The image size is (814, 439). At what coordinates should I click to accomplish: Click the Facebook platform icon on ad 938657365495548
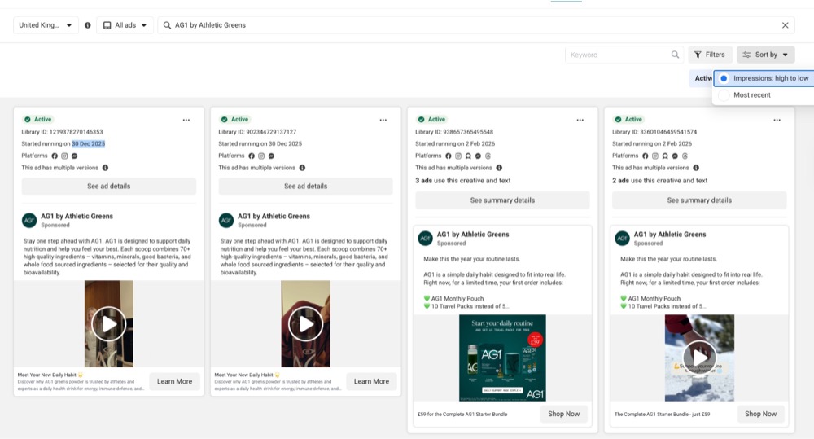(x=449, y=156)
